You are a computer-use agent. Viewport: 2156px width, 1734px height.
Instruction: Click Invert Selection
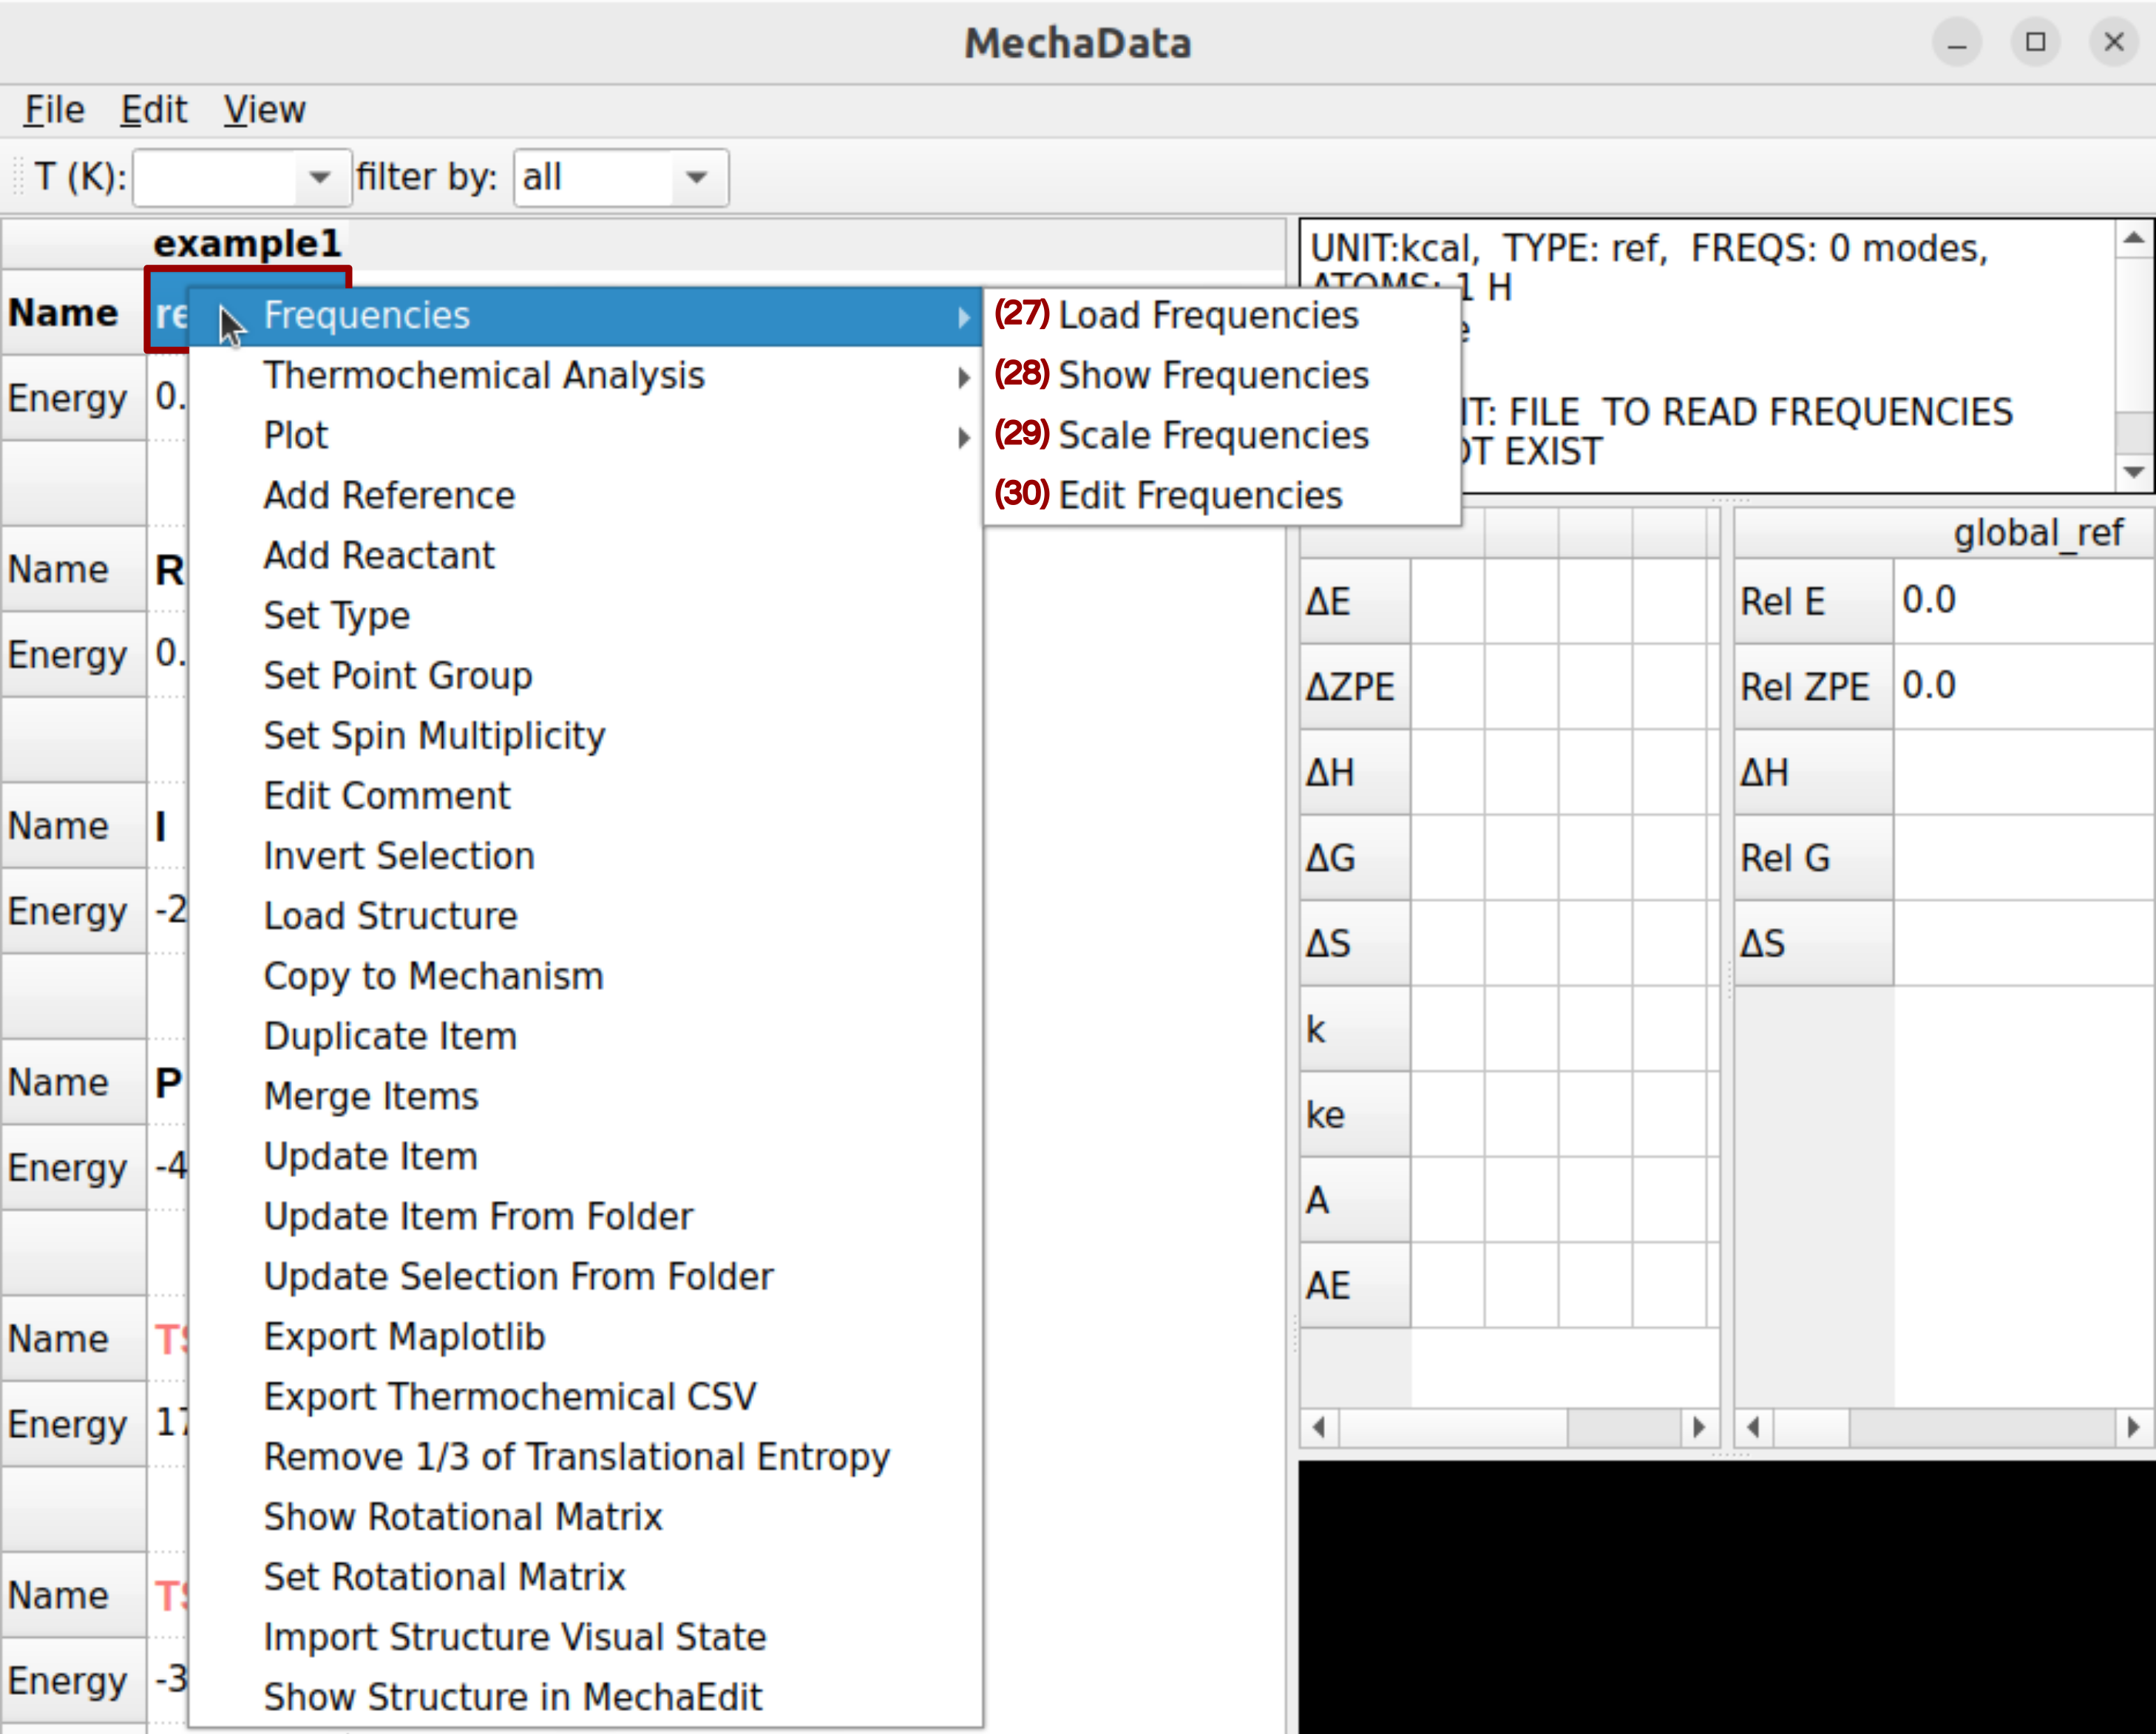pyautogui.click(x=585, y=856)
